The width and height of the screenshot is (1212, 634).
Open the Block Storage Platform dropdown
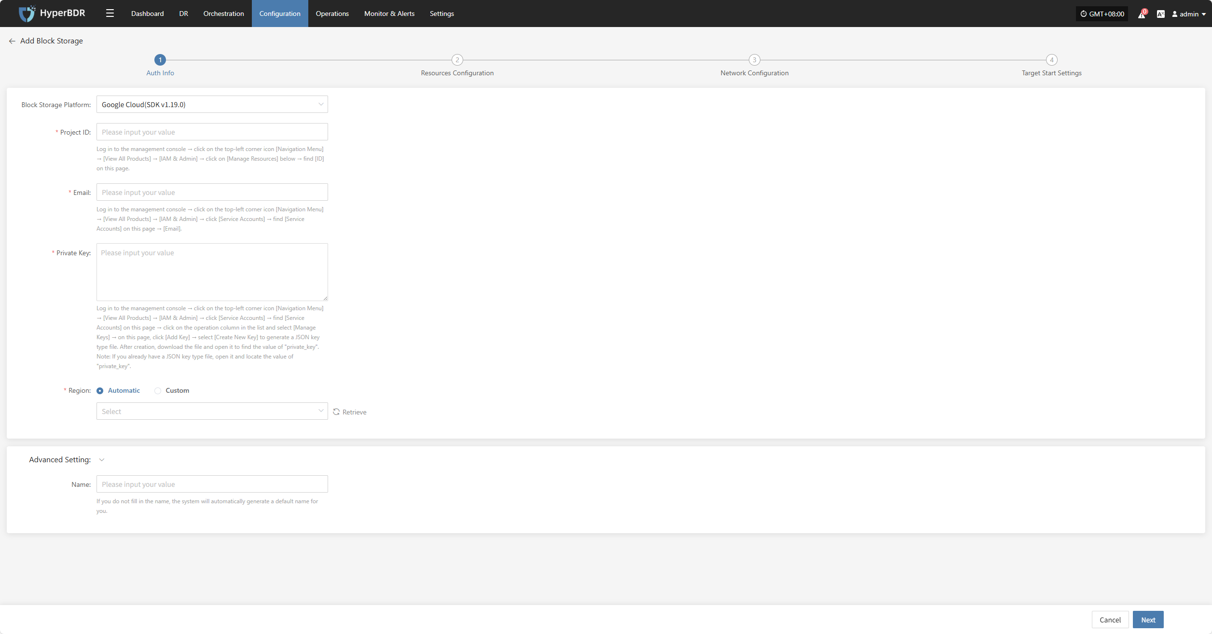tap(212, 104)
